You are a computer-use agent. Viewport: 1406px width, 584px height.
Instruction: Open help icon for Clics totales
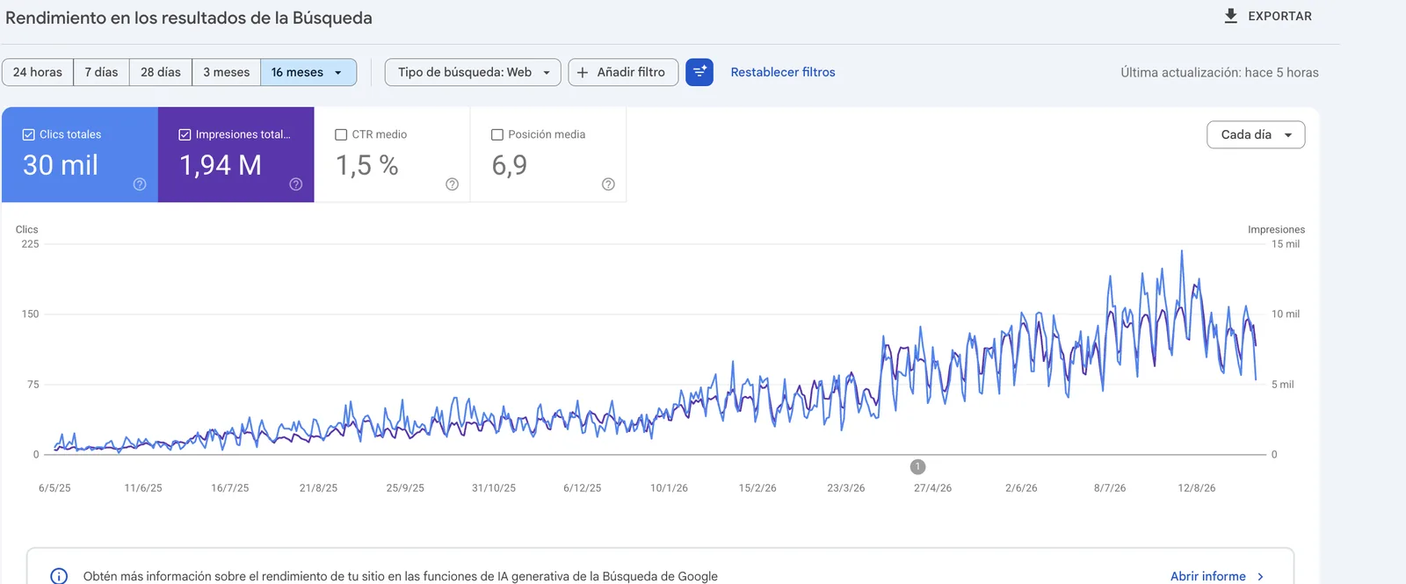tap(140, 184)
